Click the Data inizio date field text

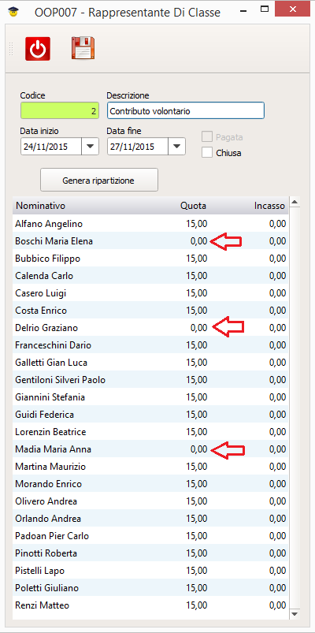tap(46, 147)
